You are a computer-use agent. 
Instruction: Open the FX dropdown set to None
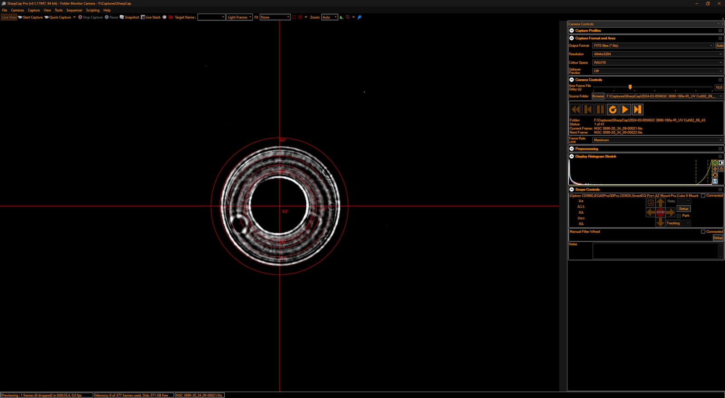click(x=275, y=17)
